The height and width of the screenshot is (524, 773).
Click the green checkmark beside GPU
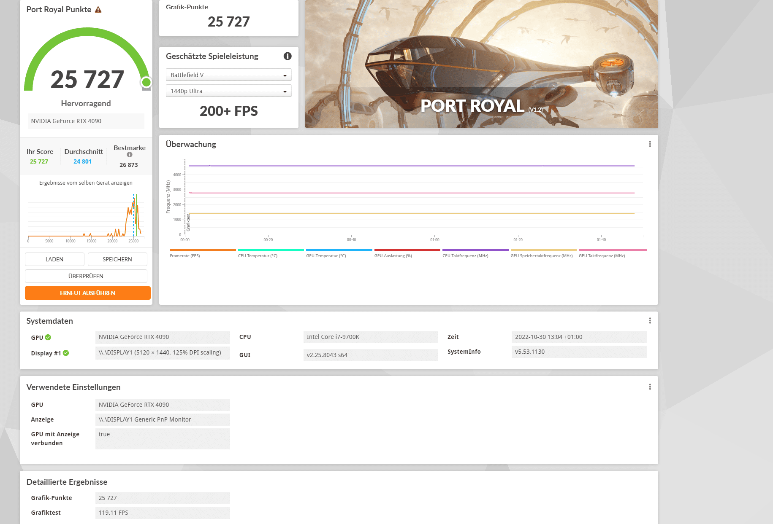coord(48,337)
